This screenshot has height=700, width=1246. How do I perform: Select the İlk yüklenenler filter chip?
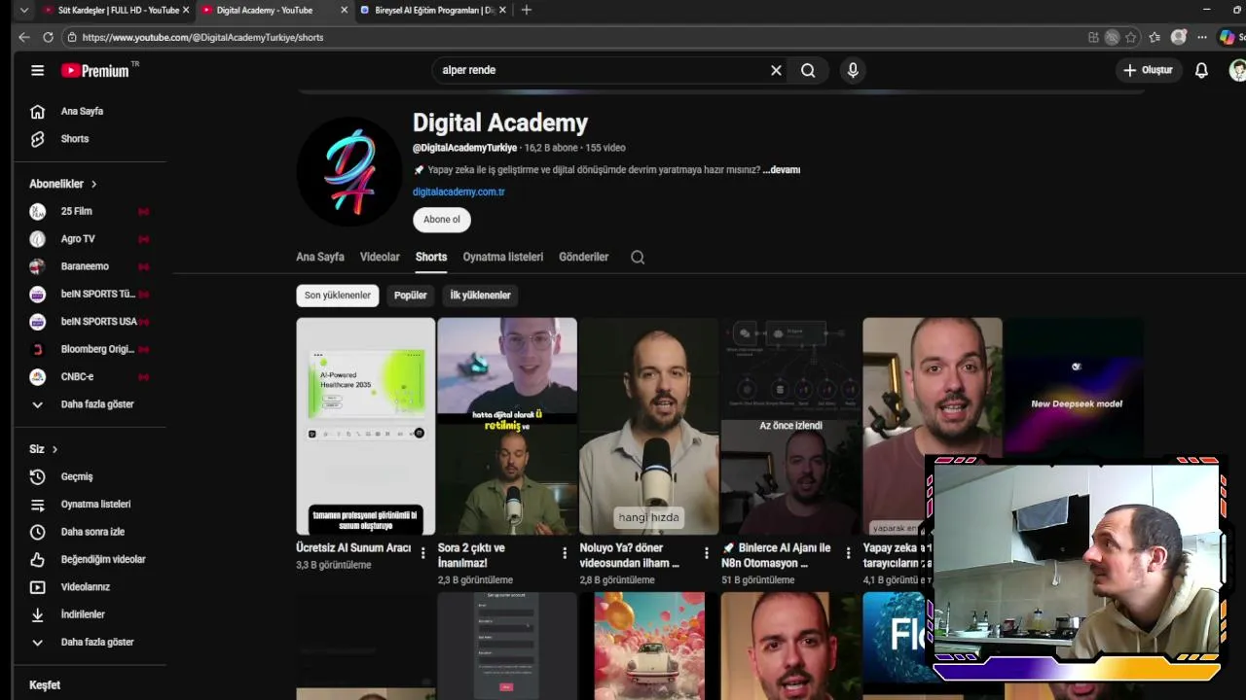coord(480,296)
